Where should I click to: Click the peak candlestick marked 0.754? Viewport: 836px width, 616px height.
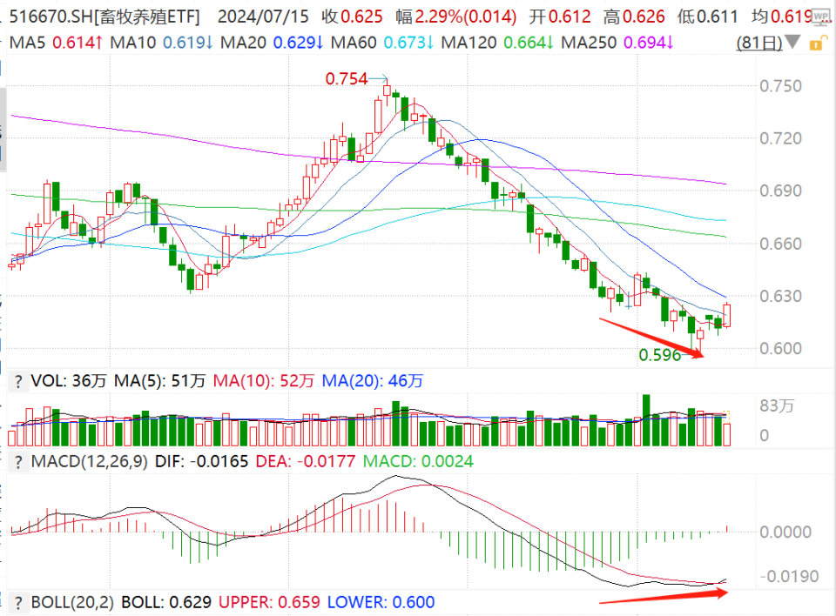click(x=386, y=90)
